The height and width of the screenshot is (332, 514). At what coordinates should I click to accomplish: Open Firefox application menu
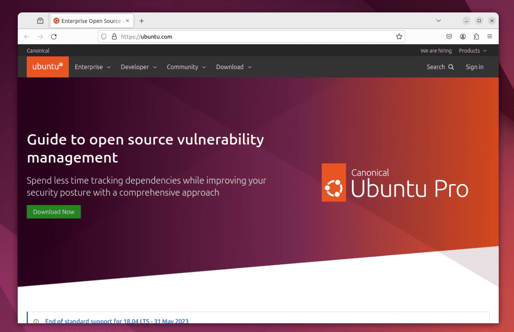pyautogui.click(x=490, y=37)
